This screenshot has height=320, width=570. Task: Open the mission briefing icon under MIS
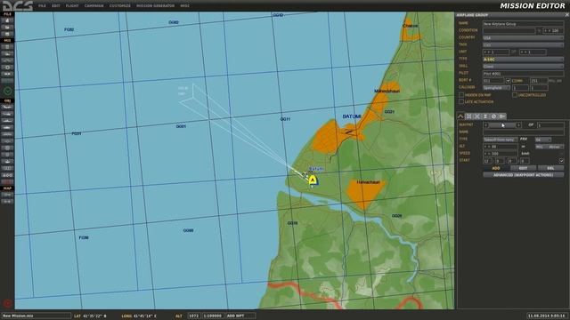pyautogui.click(x=7, y=47)
